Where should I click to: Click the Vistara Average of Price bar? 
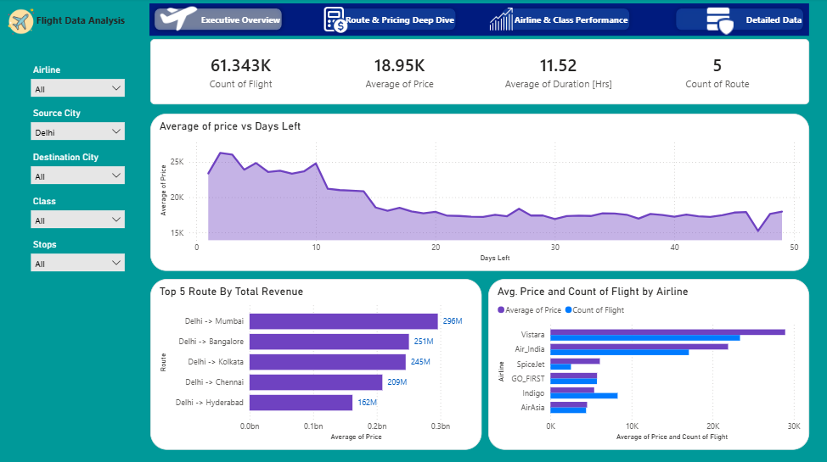(x=667, y=332)
